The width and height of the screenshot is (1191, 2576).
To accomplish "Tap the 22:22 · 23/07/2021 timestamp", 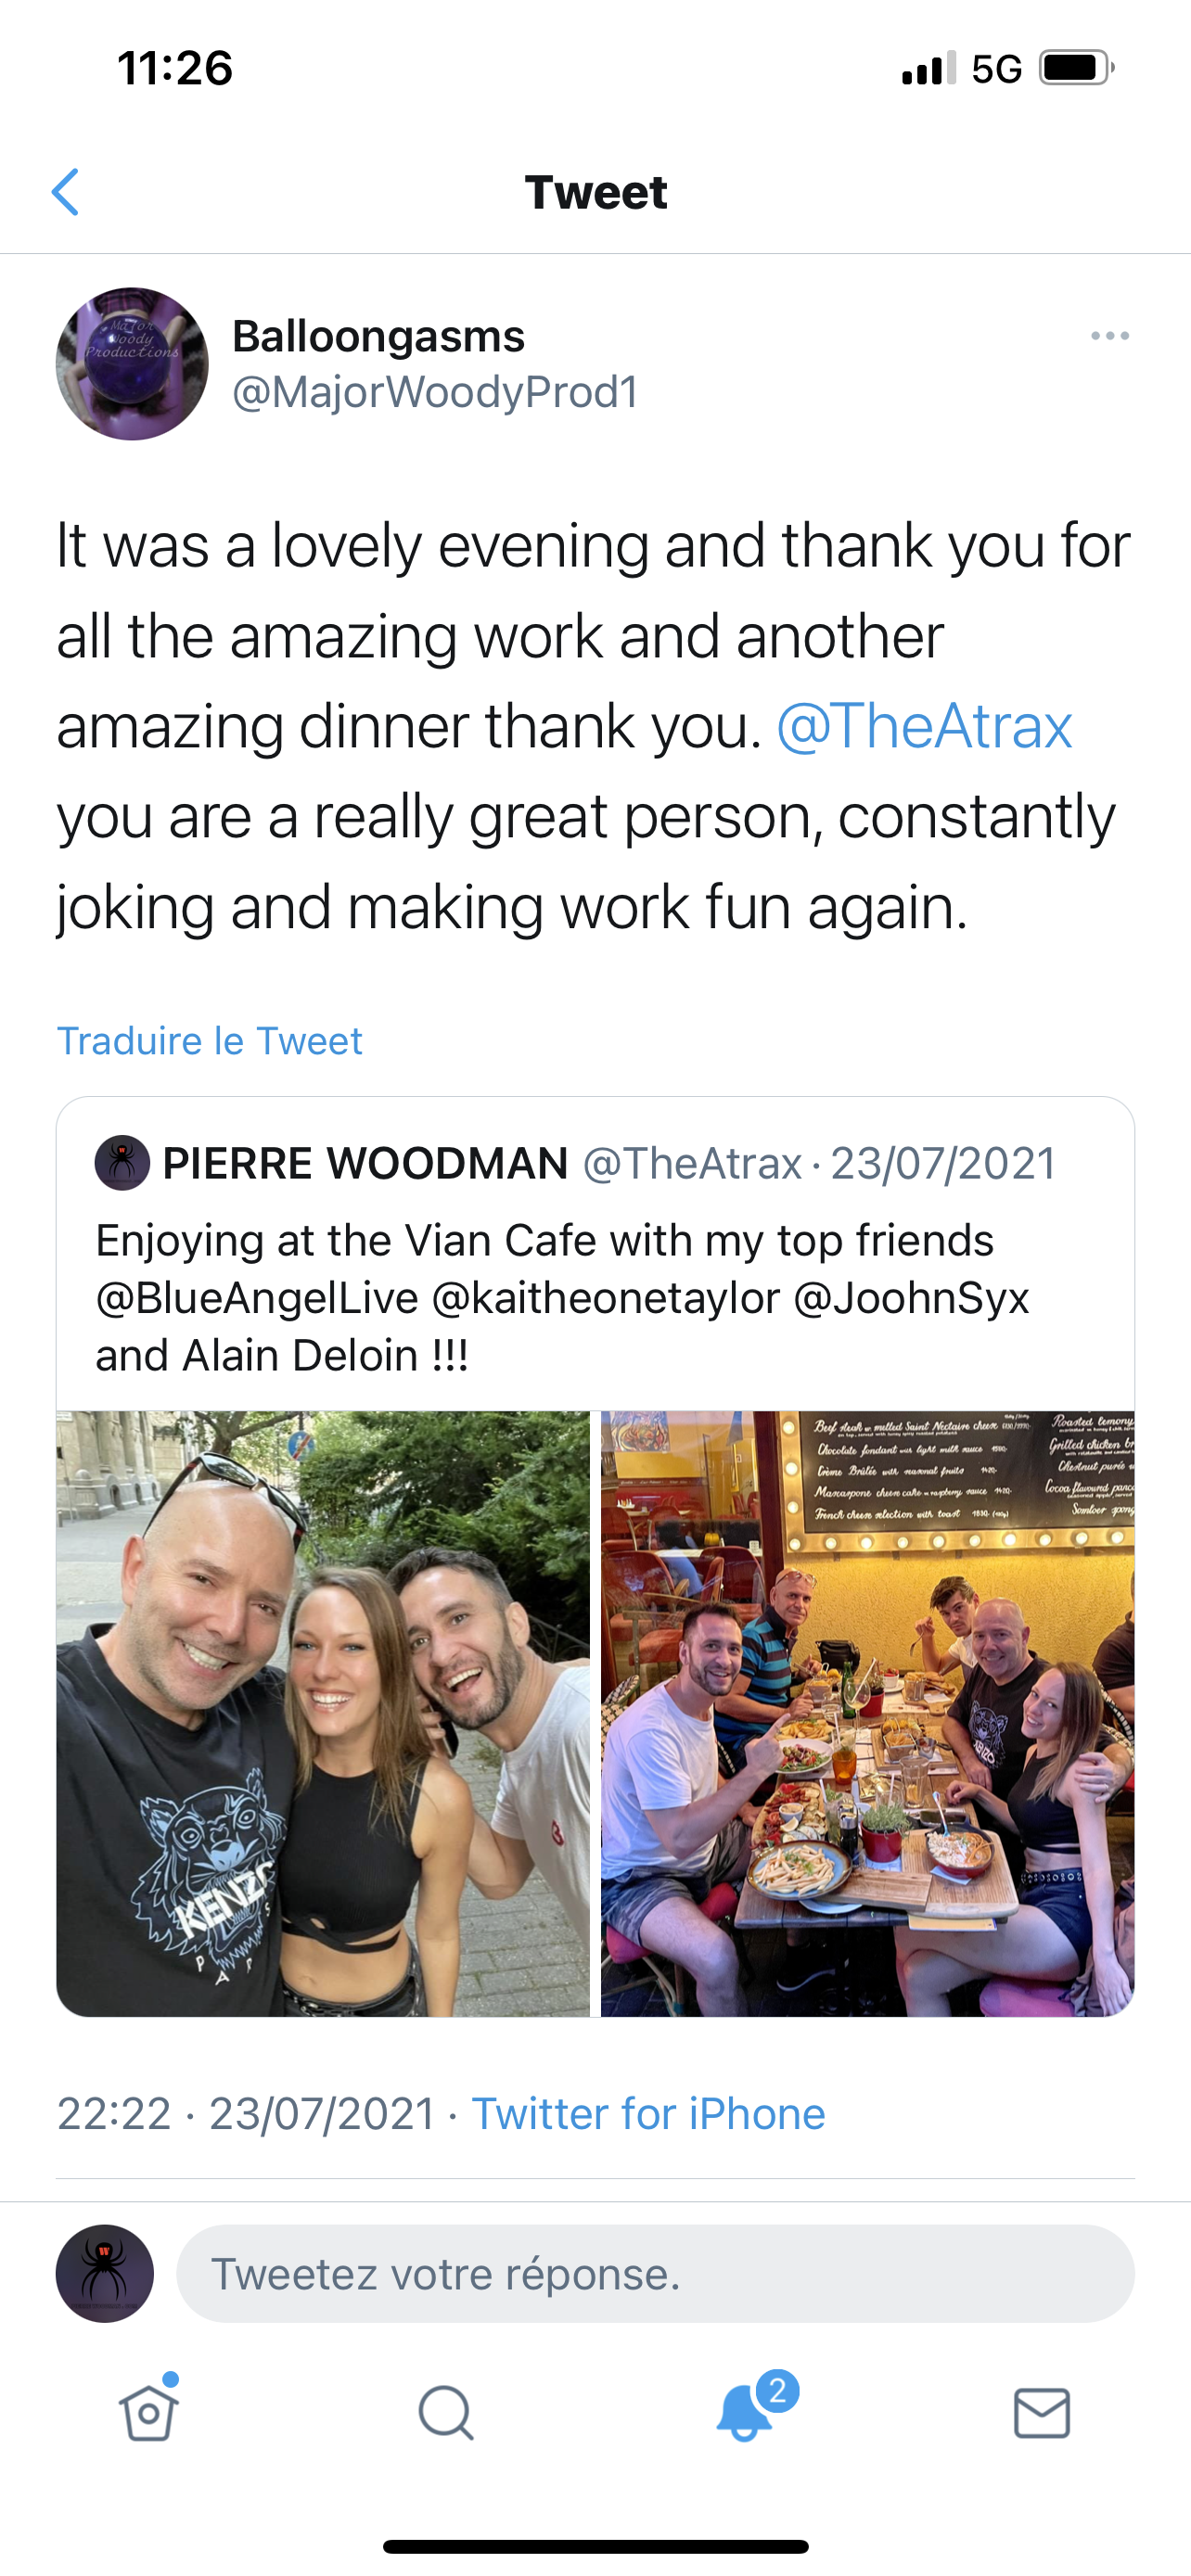I will tap(246, 2114).
